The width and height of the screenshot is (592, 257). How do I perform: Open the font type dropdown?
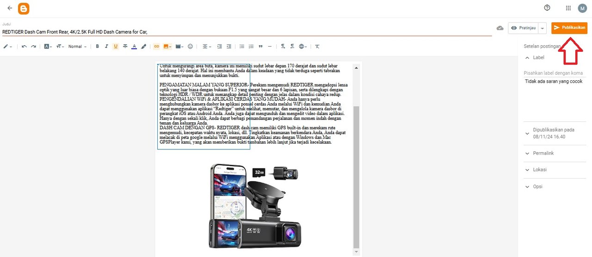tap(48, 47)
